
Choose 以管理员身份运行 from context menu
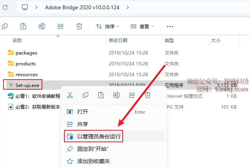point(99,136)
